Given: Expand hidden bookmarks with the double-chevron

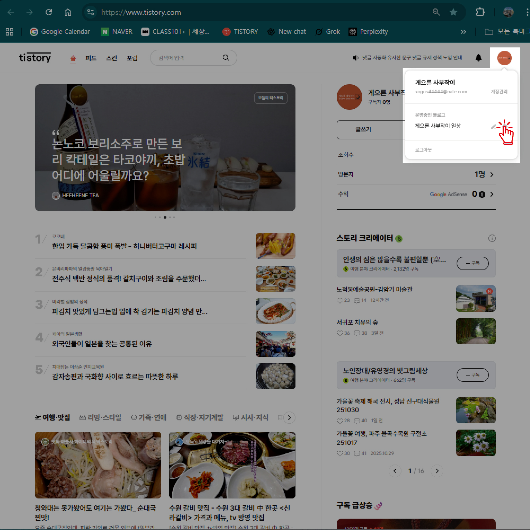Looking at the screenshot, I should [x=463, y=32].
